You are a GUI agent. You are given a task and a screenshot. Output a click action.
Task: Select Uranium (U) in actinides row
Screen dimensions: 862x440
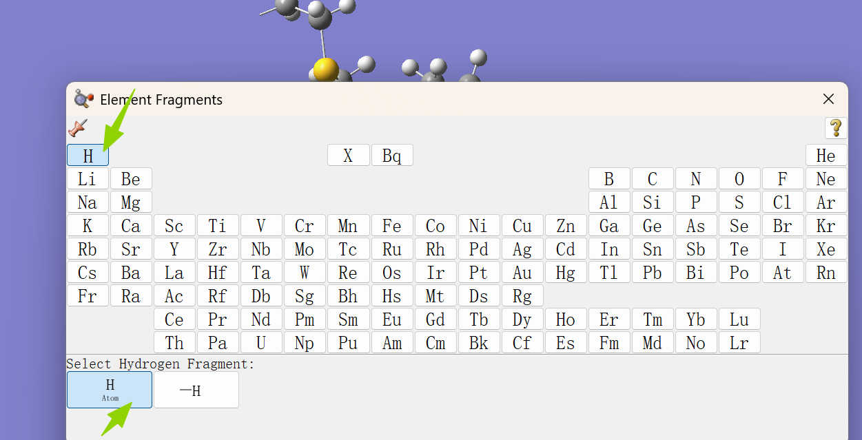tap(261, 343)
